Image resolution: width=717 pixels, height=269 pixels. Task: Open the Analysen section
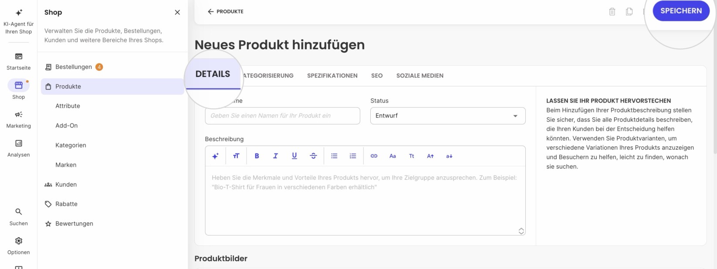[18, 148]
